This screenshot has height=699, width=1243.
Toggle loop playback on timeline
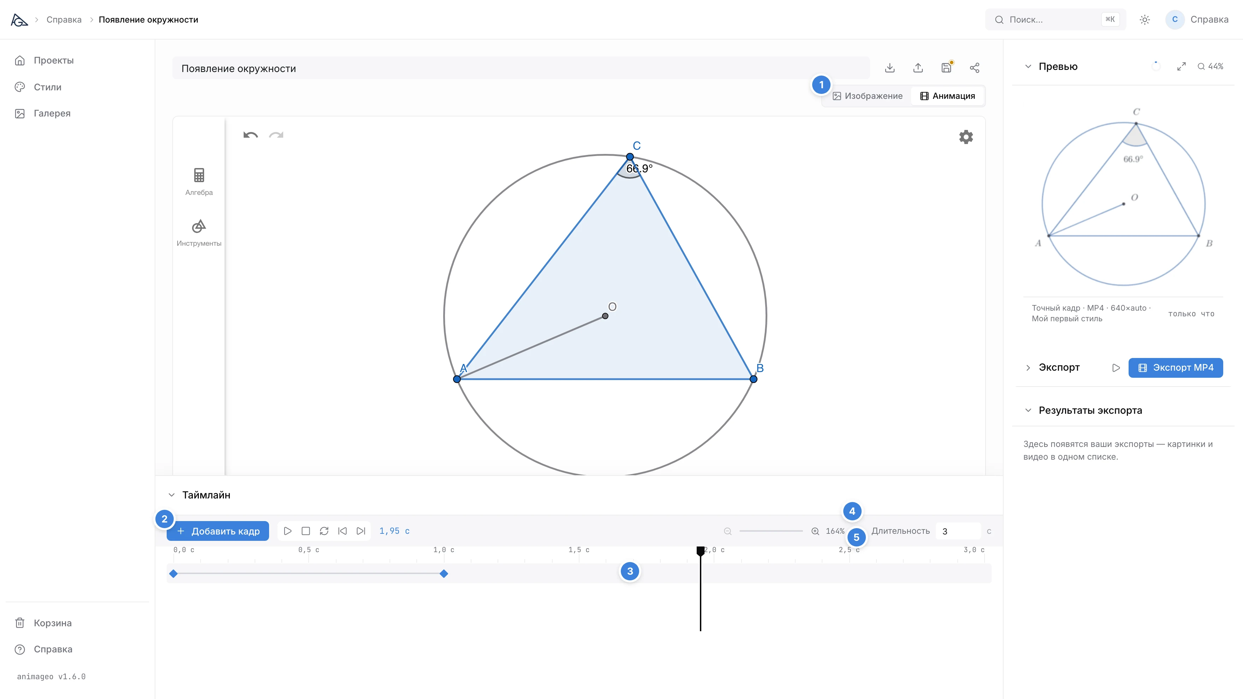click(324, 531)
